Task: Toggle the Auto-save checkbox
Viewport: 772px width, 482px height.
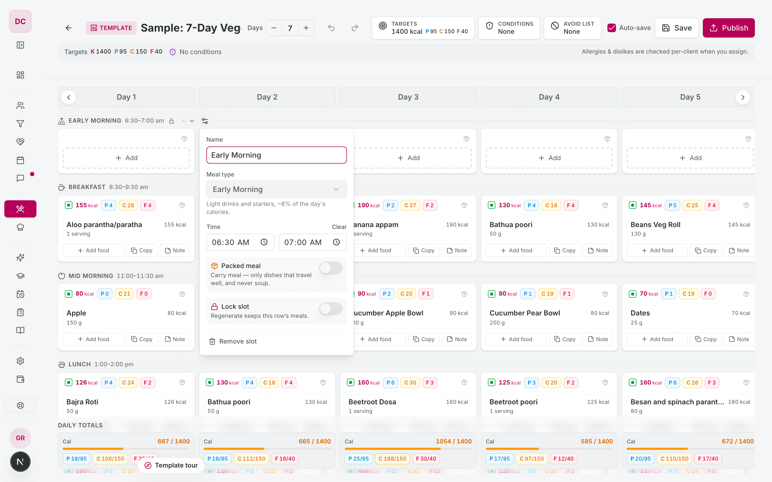Action: (x=611, y=28)
